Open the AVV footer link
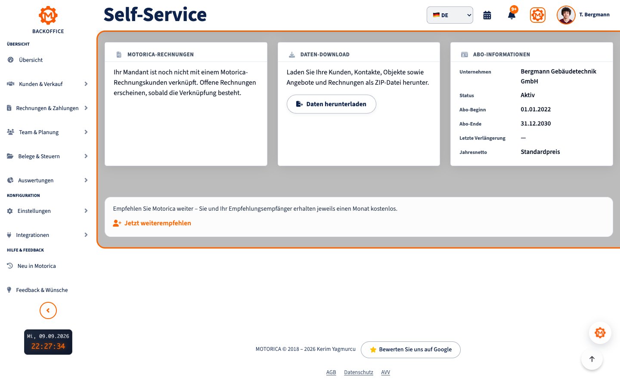Viewport: 620px width, 387px height. [386, 372]
